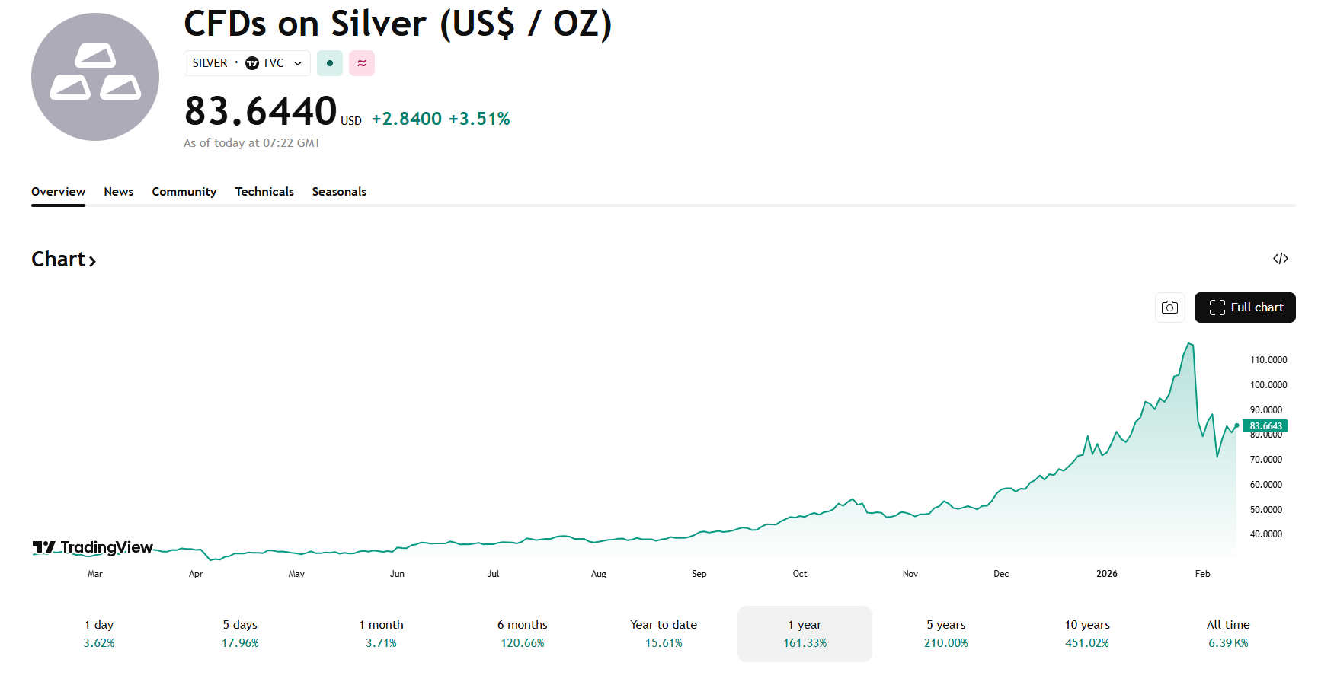Enable the All time range view
Viewport: 1318px width, 685px height.
click(1228, 633)
